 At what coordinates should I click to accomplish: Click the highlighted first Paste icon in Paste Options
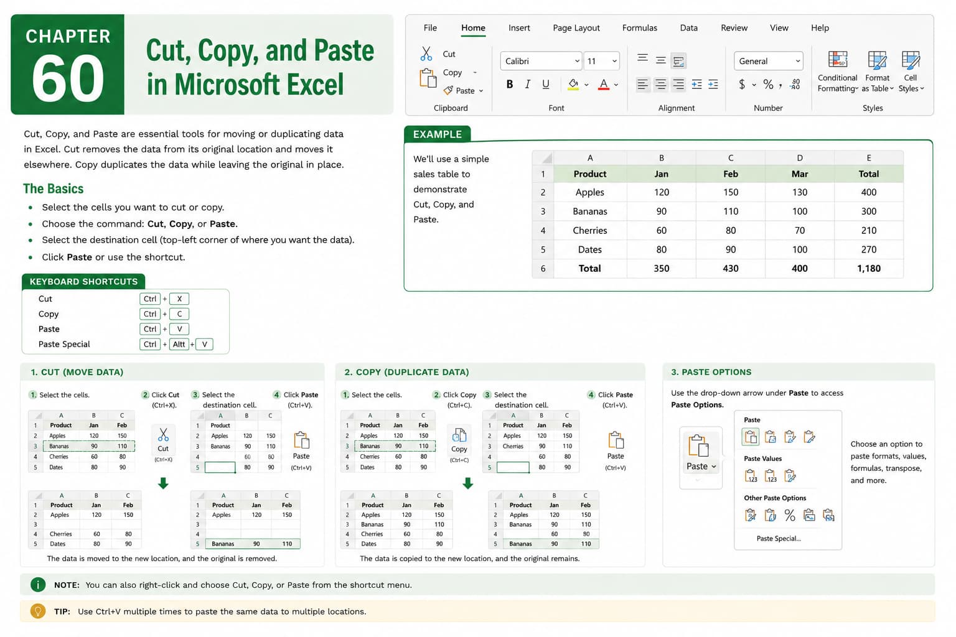coord(751,437)
